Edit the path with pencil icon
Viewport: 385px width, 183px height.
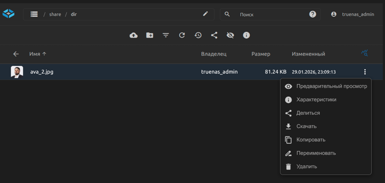(x=205, y=14)
